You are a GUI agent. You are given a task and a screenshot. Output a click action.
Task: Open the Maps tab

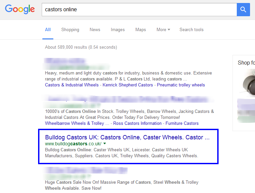click(141, 29)
